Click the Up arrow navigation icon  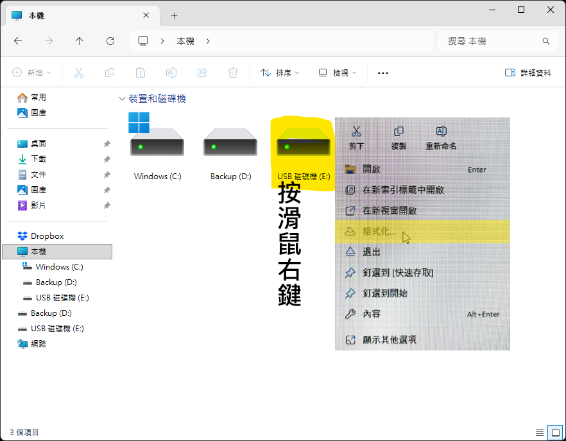pyautogui.click(x=80, y=41)
